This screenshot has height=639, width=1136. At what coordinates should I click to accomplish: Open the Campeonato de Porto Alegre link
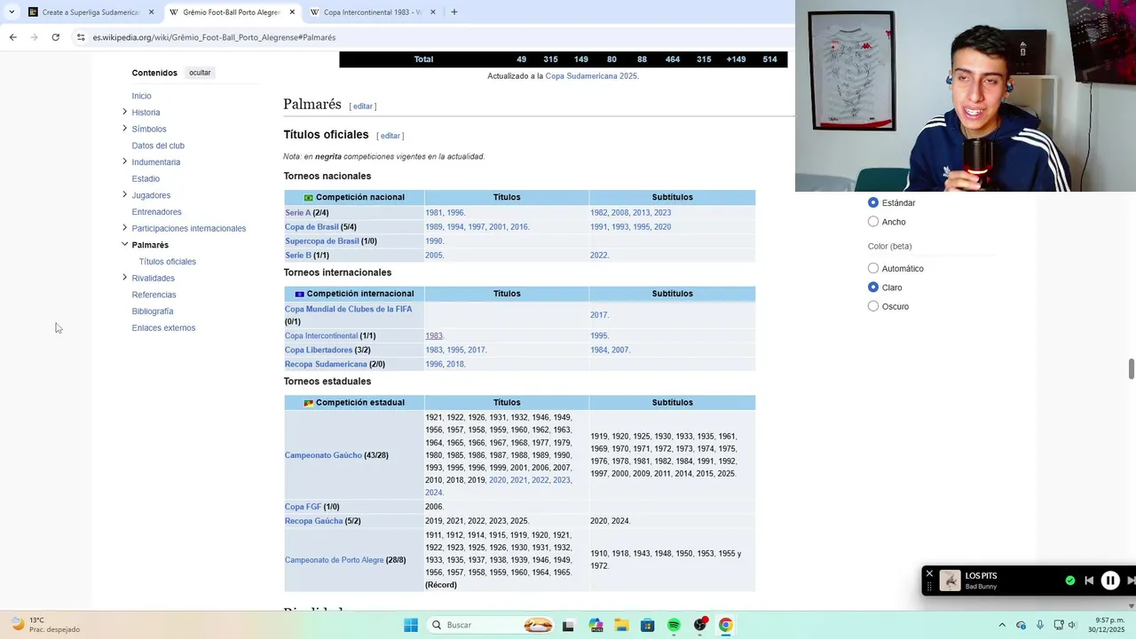(x=334, y=560)
